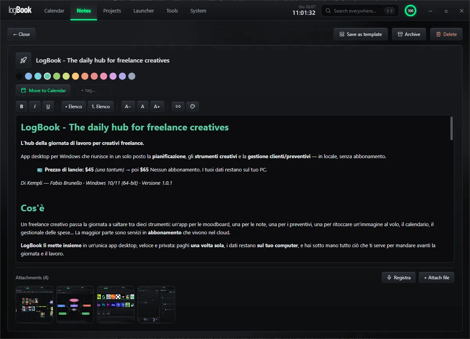Archive this note

(x=409, y=34)
